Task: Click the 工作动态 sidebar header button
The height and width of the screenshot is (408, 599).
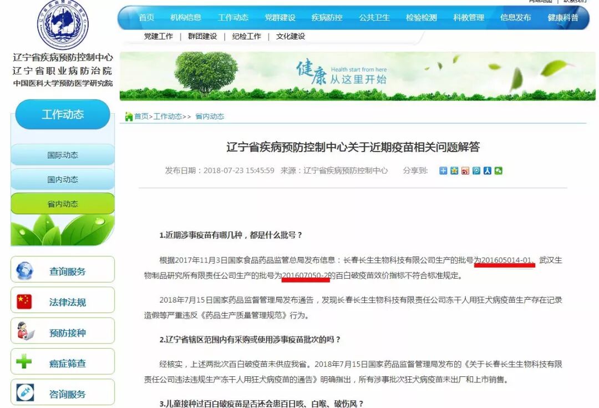Action: click(63, 114)
